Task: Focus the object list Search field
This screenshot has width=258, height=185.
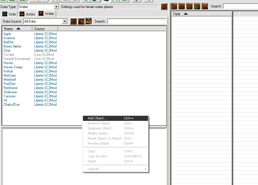Action: (137, 21)
